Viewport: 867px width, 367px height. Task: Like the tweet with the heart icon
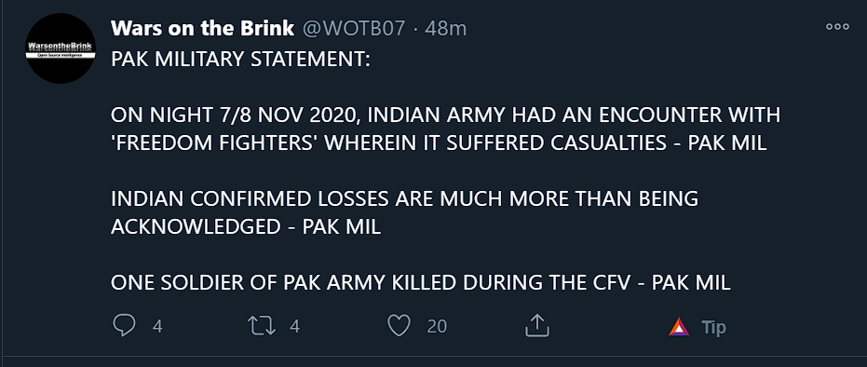(x=399, y=325)
